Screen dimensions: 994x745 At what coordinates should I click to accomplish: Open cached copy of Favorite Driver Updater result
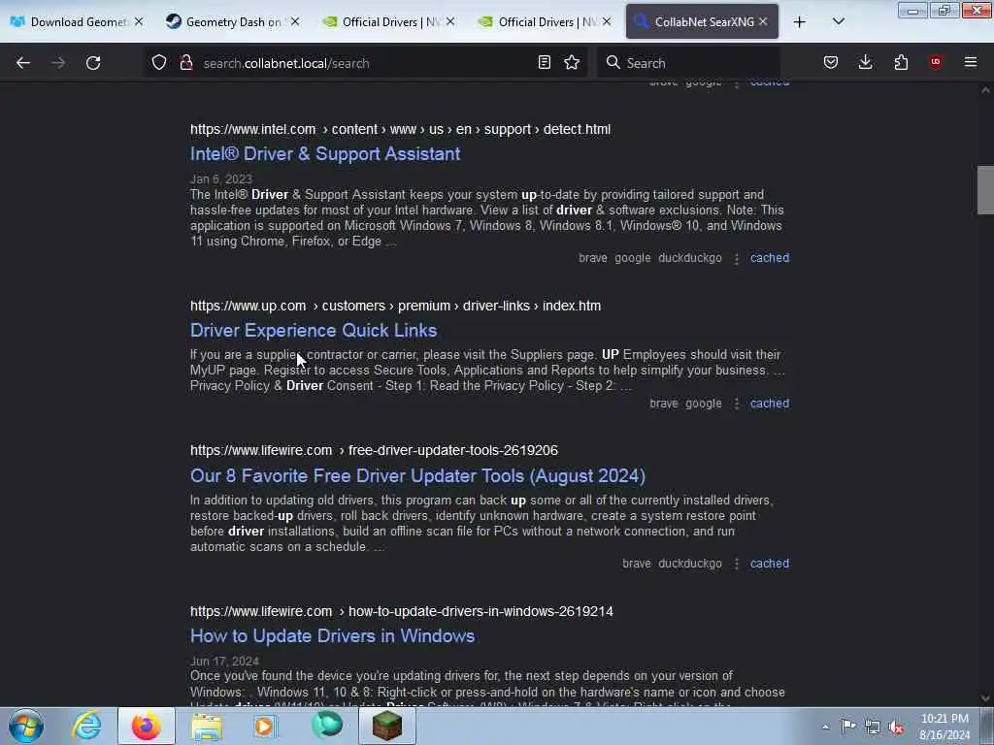(770, 564)
